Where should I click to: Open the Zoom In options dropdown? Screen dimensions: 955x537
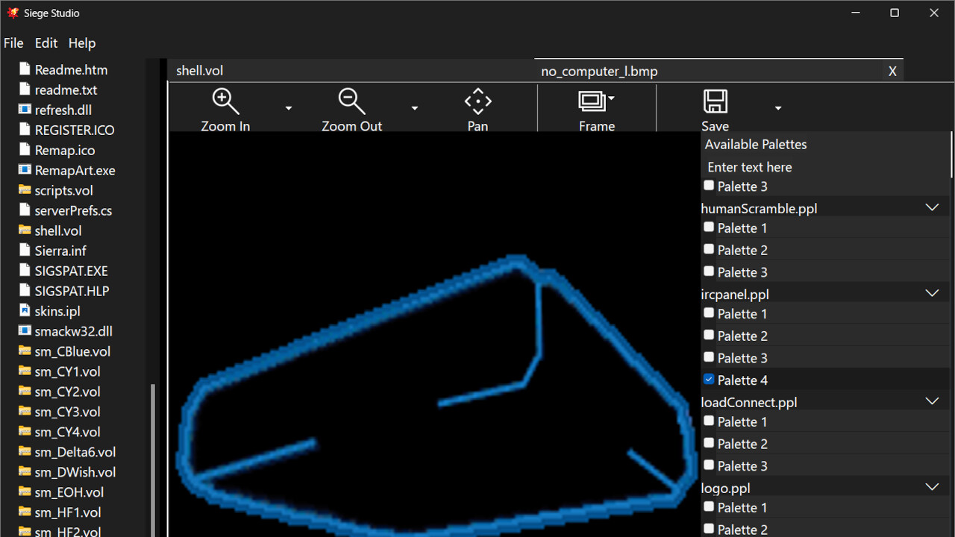288,108
